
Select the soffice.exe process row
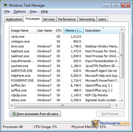coord(64,90)
